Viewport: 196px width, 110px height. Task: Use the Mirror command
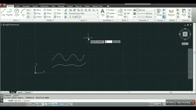pos(48,13)
